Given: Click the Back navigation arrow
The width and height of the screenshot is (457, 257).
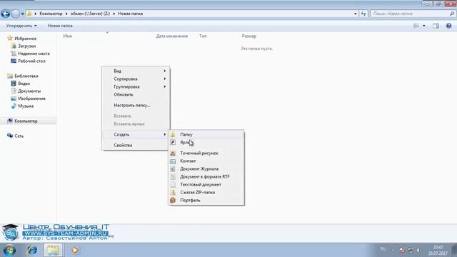Looking at the screenshot, I should [x=5, y=14].
